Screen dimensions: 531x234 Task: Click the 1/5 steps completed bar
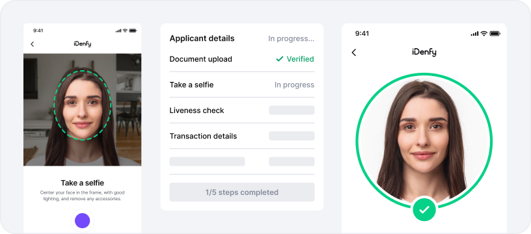click(242, 192)
